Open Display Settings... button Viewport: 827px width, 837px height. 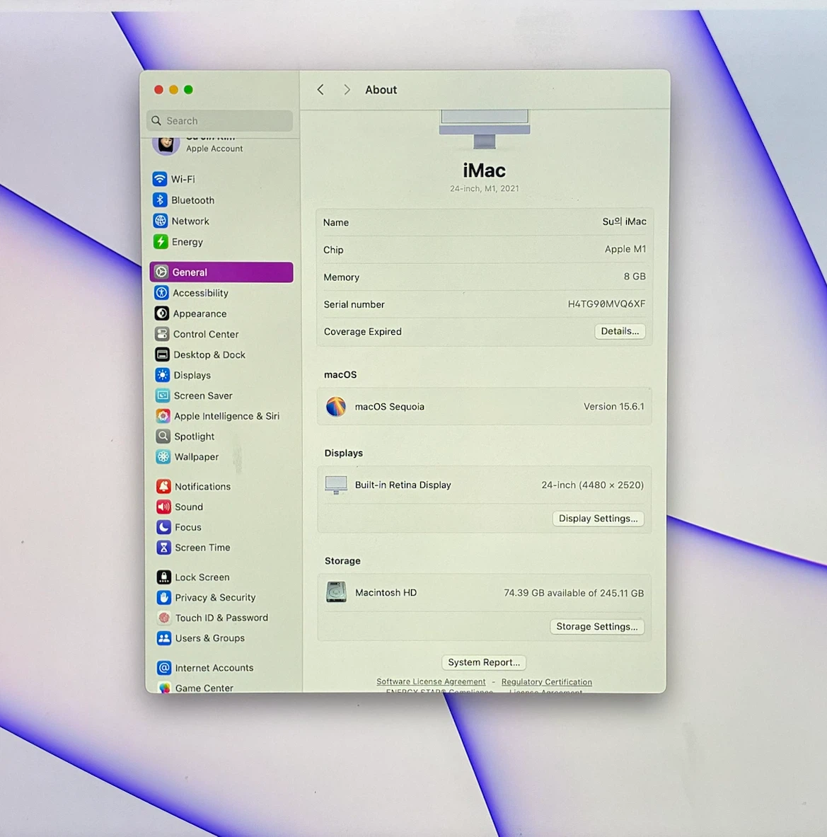click(x=598, y=519)
